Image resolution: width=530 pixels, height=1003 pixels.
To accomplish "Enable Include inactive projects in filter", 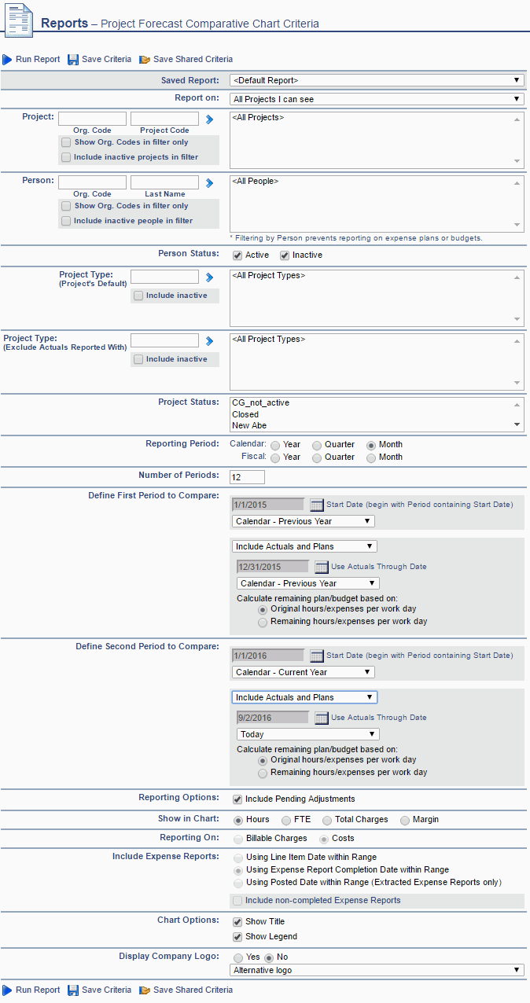I will [x=66, y=157].
